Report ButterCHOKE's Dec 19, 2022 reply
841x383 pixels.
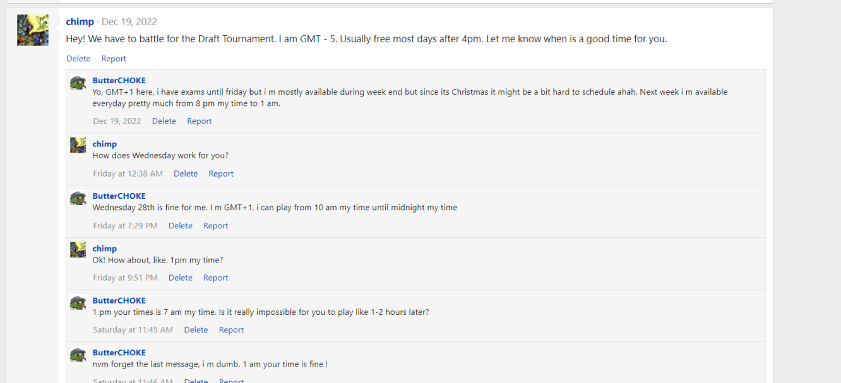[199, 121]
